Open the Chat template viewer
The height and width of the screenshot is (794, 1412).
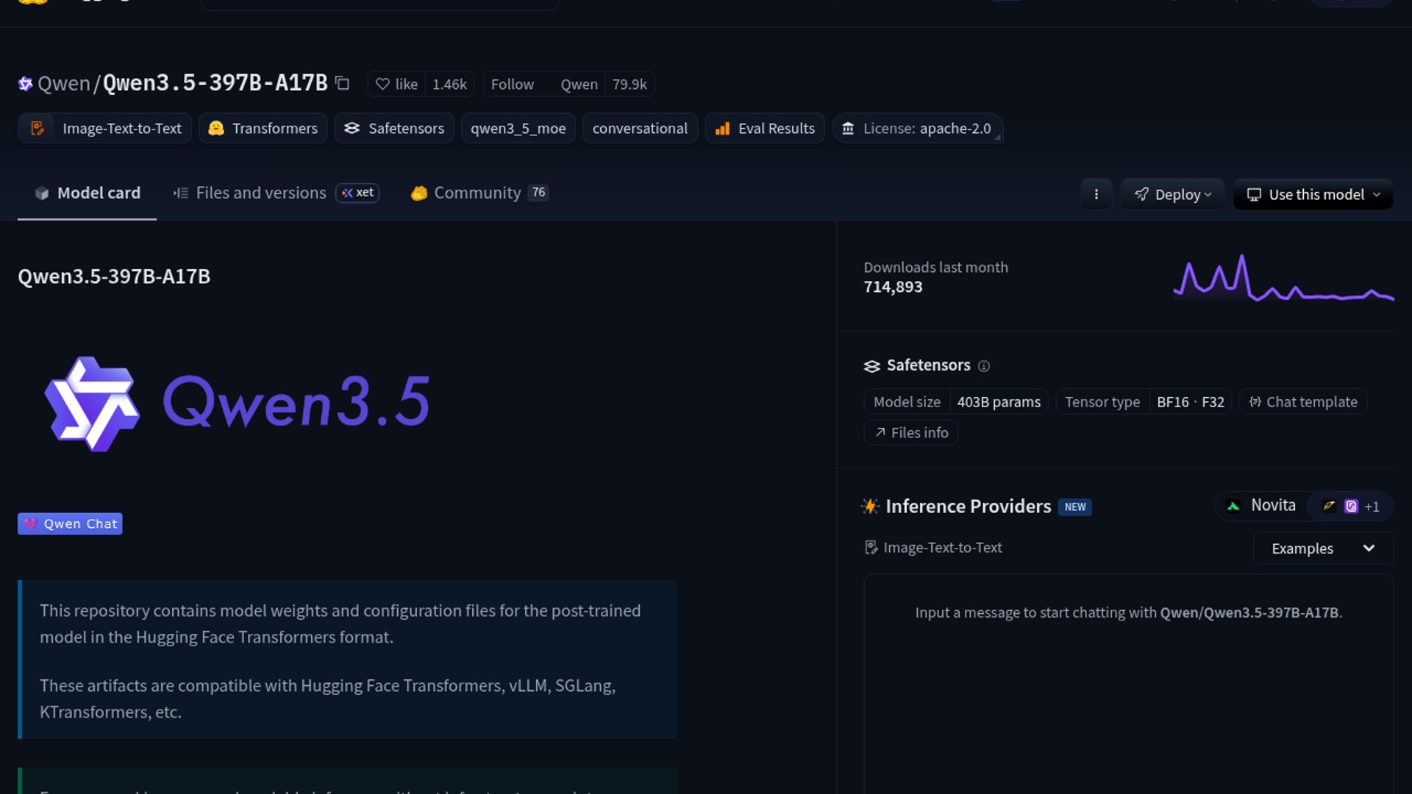1302,402
